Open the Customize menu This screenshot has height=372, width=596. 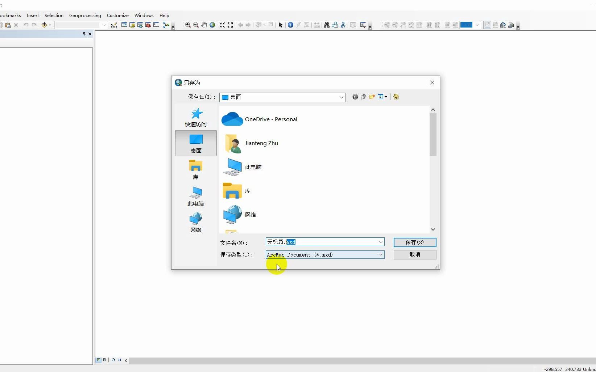click(118, 16)
